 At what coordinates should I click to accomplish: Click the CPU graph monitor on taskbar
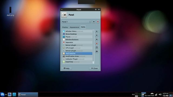click(x=137, y=95)
